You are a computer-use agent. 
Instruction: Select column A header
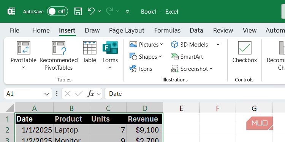[x=34, y=108]
